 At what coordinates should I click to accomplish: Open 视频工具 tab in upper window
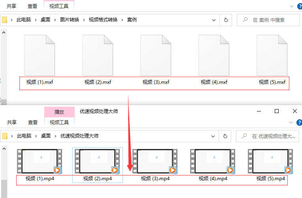(x=59, y=6)
